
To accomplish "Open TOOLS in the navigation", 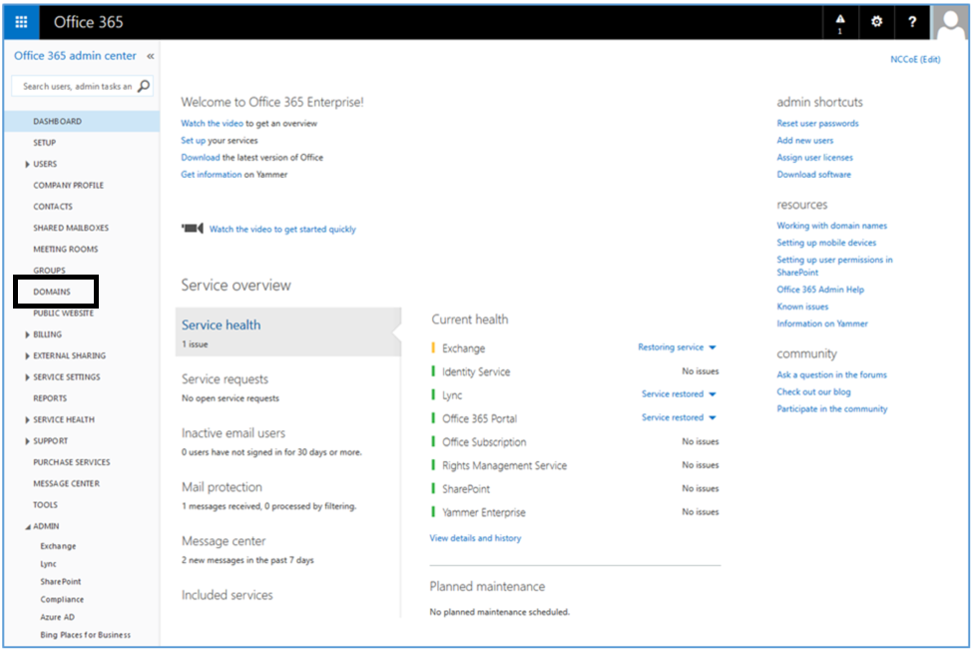I will point(45,505).
